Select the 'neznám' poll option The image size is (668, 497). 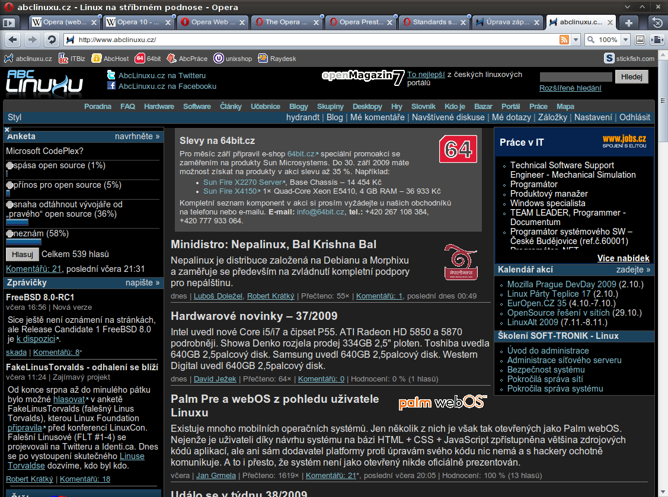coord(10,234)
